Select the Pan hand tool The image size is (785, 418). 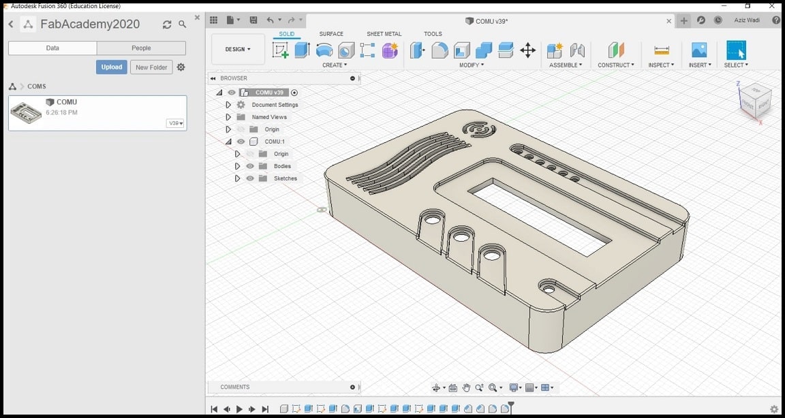tap(466, 388)
